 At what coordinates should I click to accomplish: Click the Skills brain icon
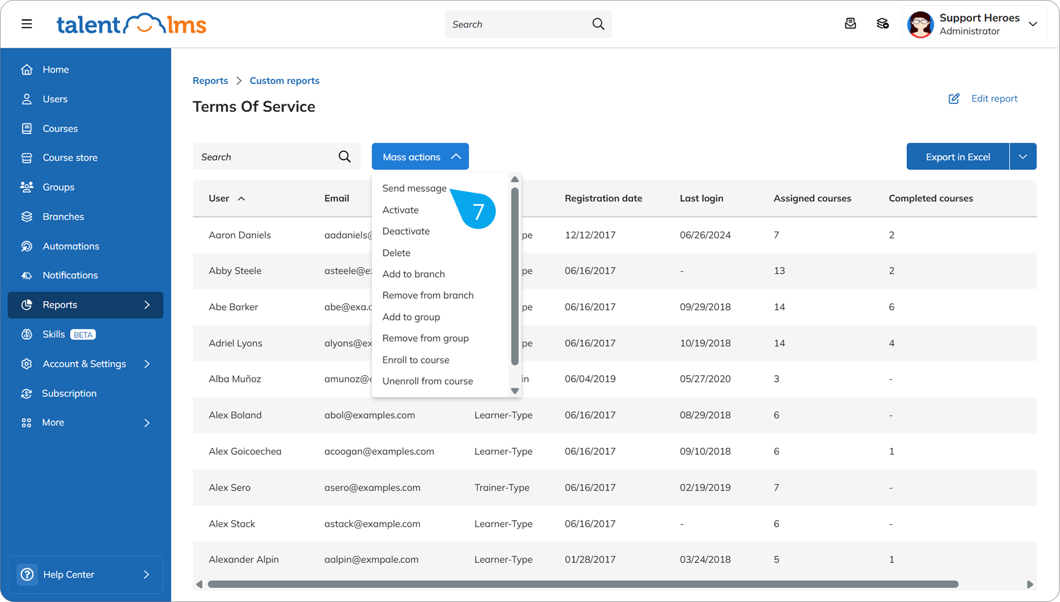pos(27,334)
